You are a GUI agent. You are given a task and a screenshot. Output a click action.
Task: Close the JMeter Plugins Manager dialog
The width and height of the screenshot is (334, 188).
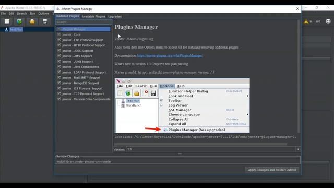(x=297, y=9)
